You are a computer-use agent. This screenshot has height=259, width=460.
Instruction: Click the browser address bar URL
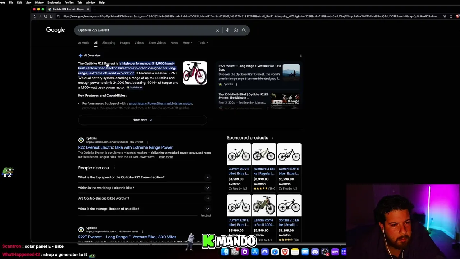pos(250,16)
